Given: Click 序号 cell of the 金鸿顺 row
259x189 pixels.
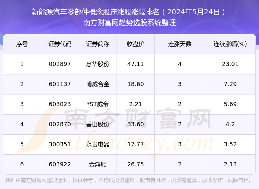Looking at the screenshot, I should tap(22, 164).
